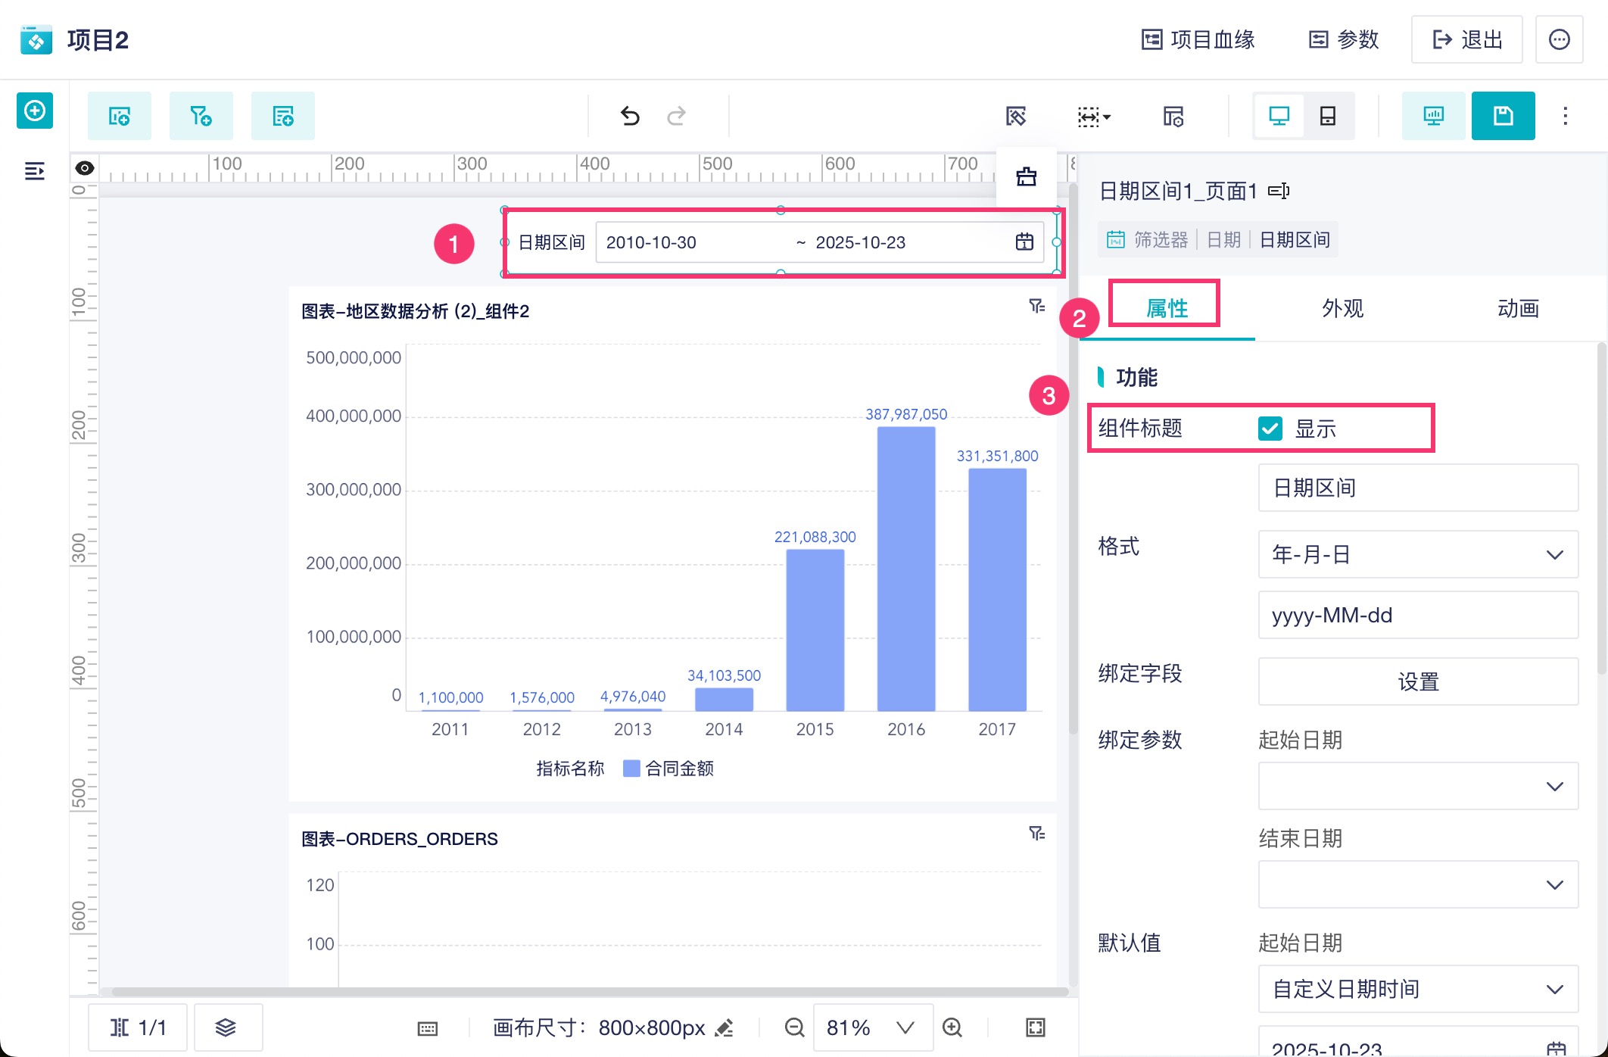Open the calendar icon in the date range filter
The image size is (1608, 1057).
(1024, 242)
